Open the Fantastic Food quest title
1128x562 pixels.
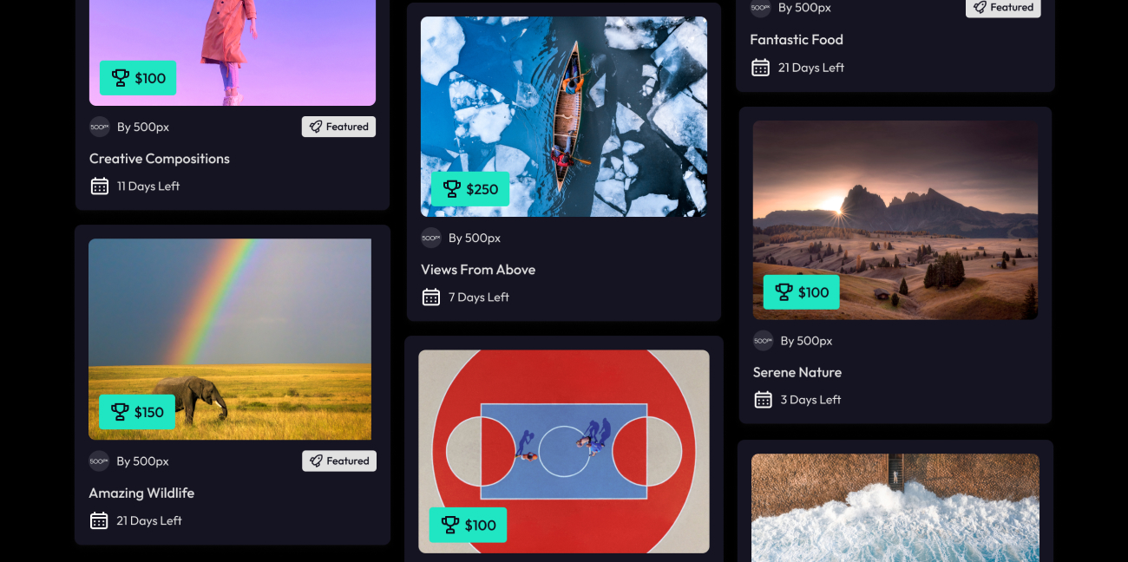797,40
